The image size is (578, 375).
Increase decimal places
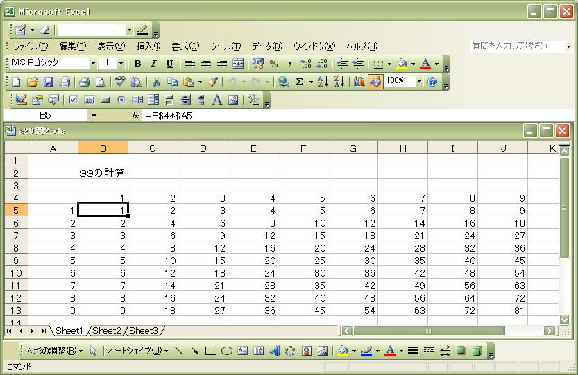pos(306,64)
